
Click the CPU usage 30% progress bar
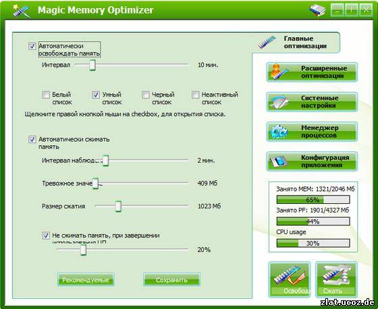click(313, 243)
